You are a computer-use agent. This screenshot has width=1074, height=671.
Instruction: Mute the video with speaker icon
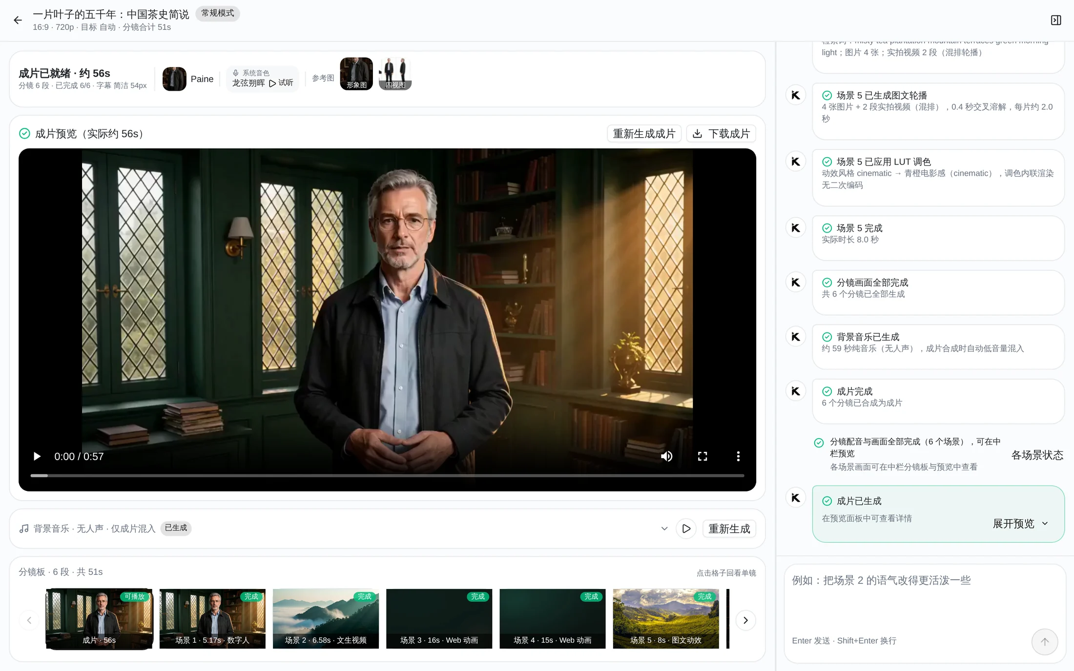[x=666, y=456]
